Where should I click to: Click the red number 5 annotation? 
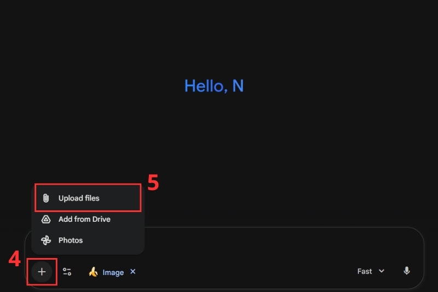click(153, 183)
